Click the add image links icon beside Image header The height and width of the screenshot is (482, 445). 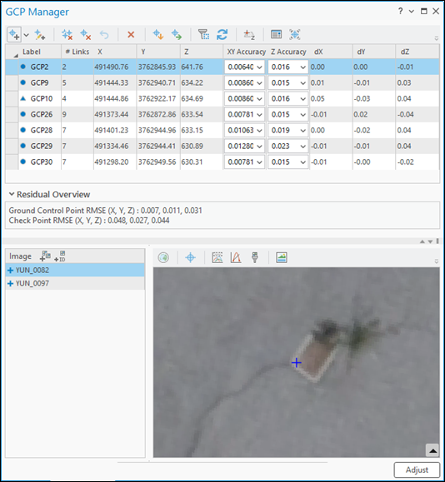(x=45, y=256)
